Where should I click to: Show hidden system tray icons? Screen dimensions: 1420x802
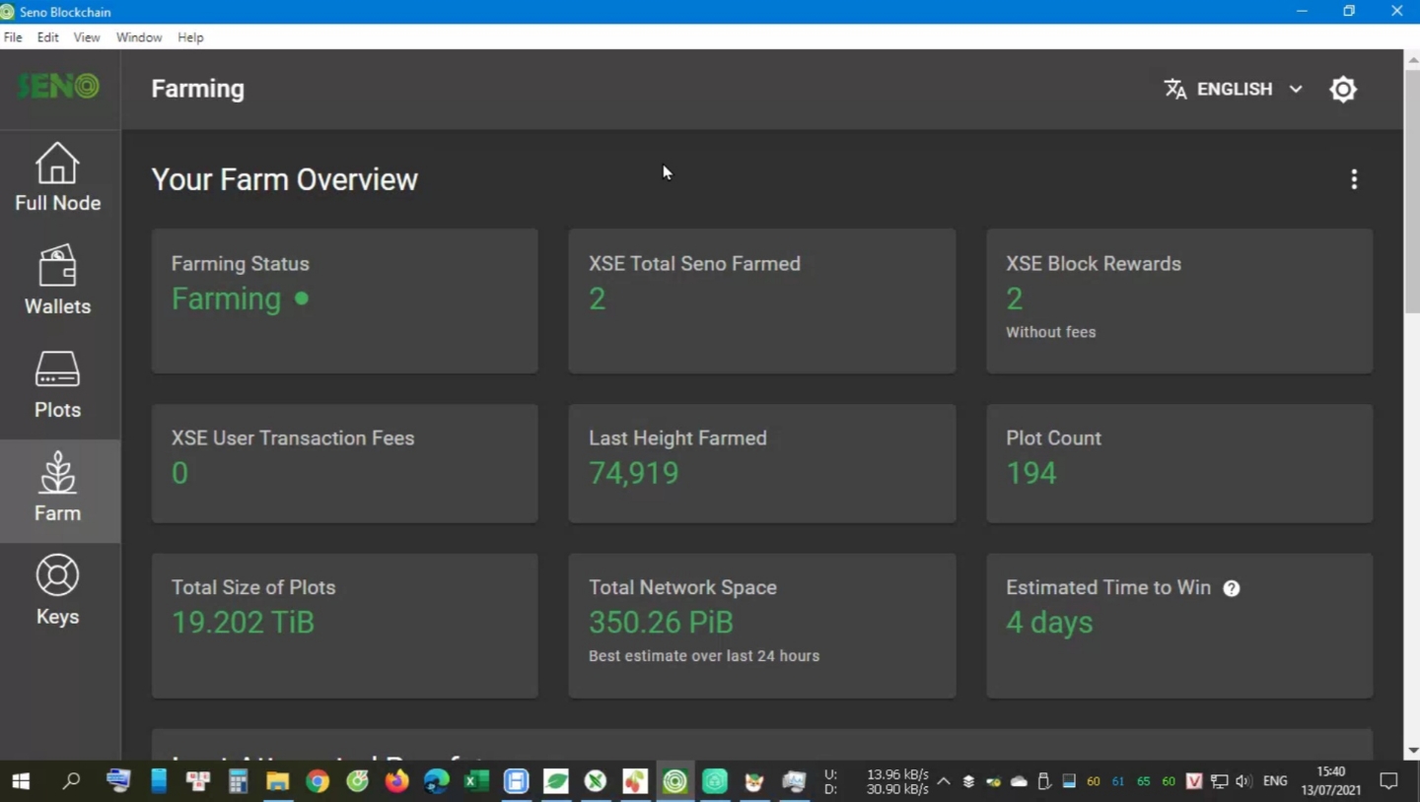(x=944, y=782)
